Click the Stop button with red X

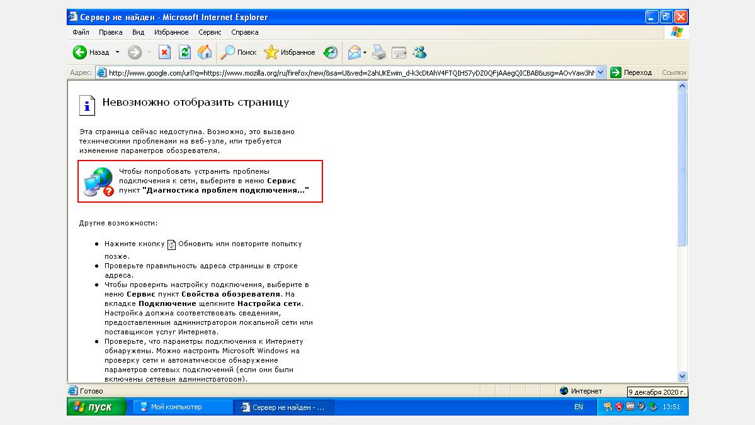[x=165, y=52]
